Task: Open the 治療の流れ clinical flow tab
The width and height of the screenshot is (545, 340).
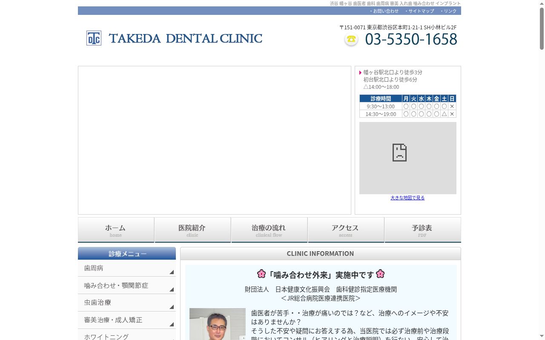Action: coord(269,230)
